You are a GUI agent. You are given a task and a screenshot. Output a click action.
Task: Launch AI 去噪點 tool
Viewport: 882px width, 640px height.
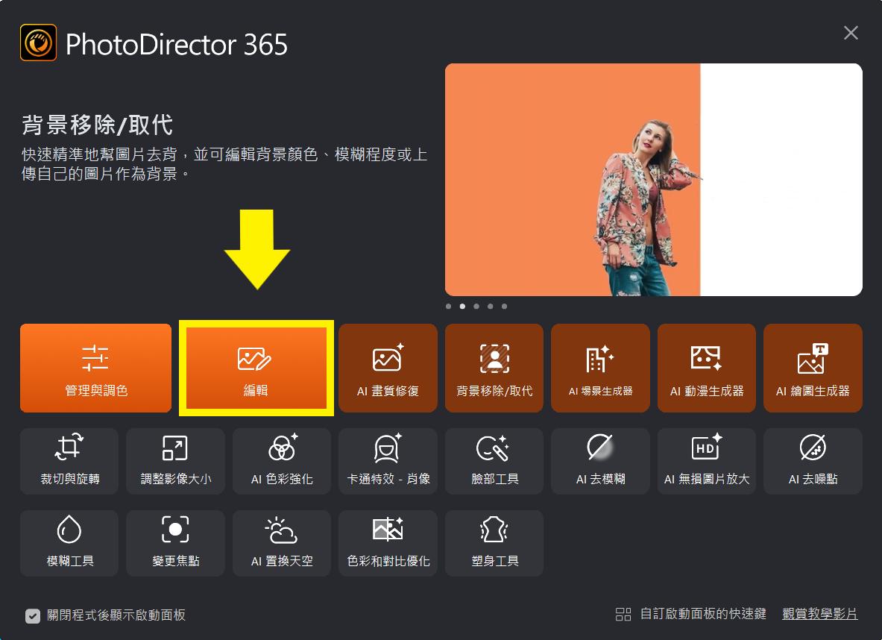813,462
